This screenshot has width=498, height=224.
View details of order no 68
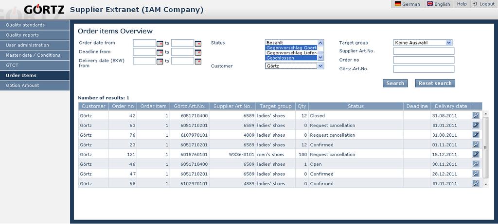(476, 183)
